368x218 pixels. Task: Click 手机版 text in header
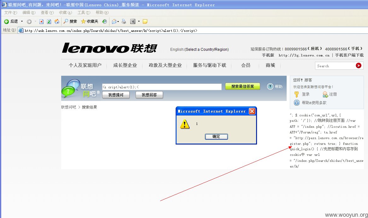click(x=268, y=55)
